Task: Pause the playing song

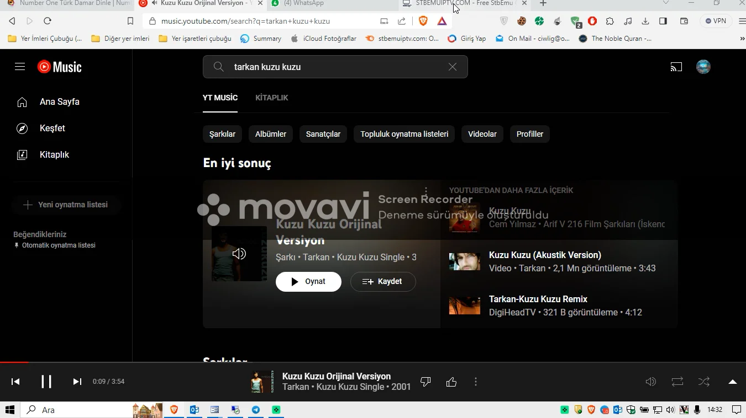Action: point(46,382)
